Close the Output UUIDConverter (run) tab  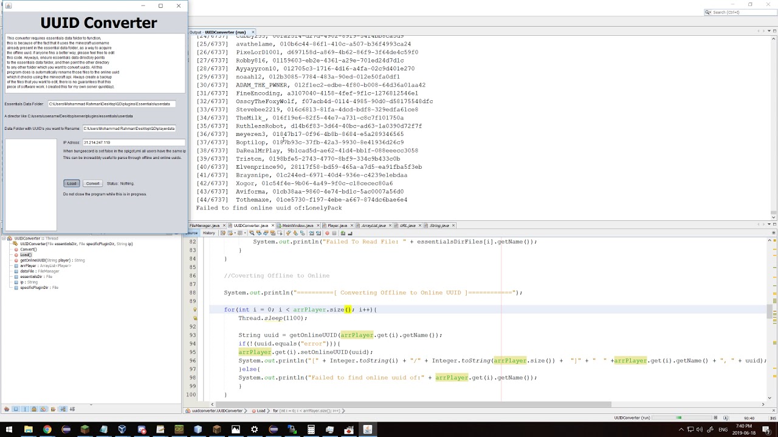click(x=253, y=32)
